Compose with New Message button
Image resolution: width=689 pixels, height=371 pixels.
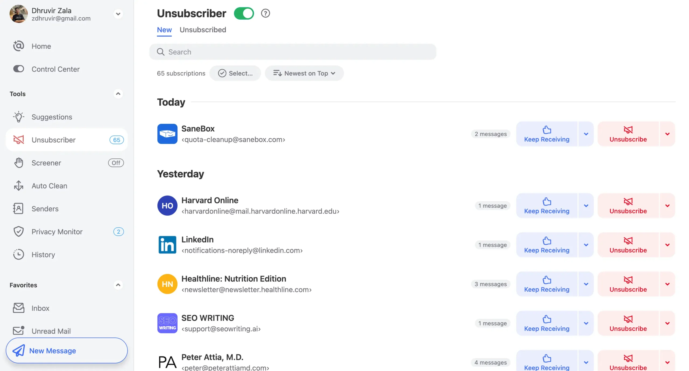[66, 350]
